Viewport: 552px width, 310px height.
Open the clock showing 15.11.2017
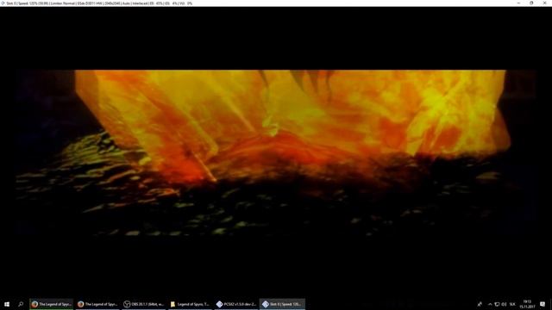(x=527, y=304)
